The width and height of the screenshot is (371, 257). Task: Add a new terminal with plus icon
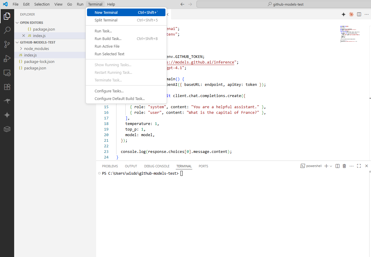[326, 166]
